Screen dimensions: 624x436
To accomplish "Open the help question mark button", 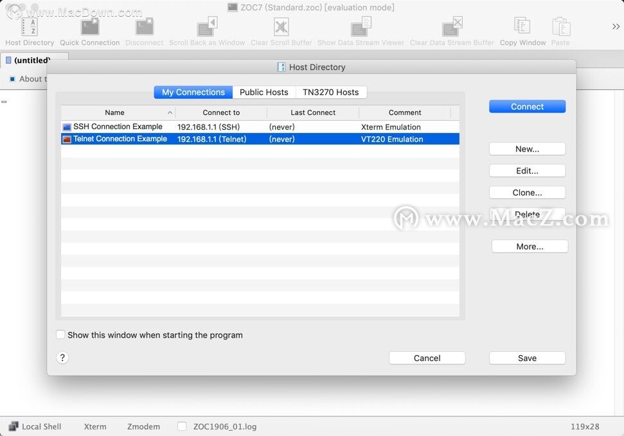I will point(62,358).
